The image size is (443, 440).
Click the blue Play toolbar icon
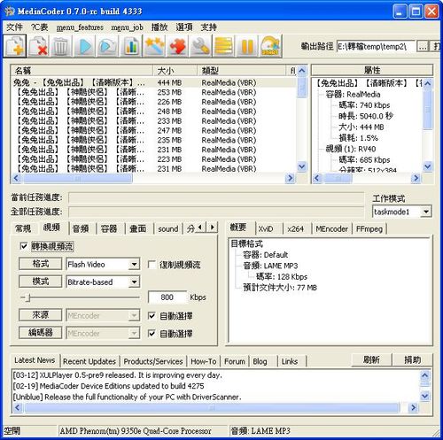click(x=85, y=46)
